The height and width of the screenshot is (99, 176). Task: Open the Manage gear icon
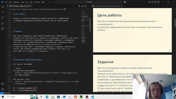(3, 89)
